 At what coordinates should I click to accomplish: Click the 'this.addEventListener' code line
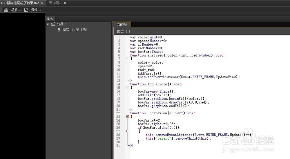point(189,77)
